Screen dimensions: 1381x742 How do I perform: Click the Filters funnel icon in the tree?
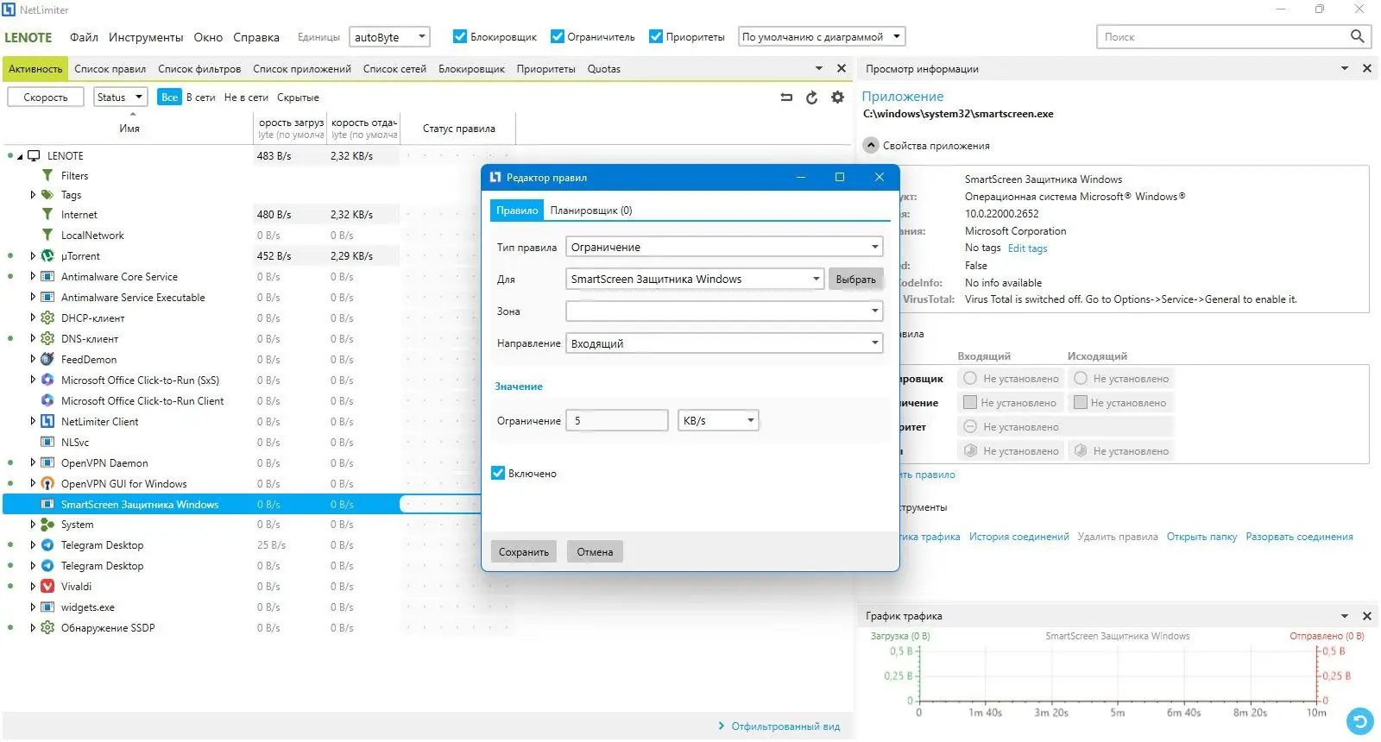pos(47,175)
